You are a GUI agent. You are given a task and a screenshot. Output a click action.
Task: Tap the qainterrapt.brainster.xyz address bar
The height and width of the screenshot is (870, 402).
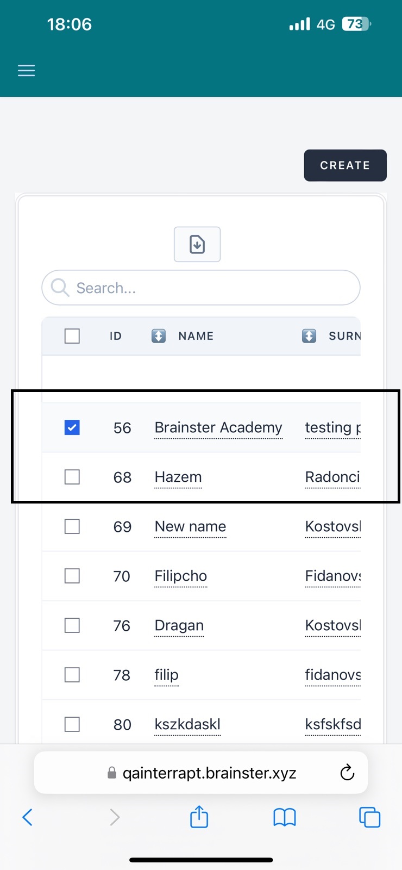210,773
